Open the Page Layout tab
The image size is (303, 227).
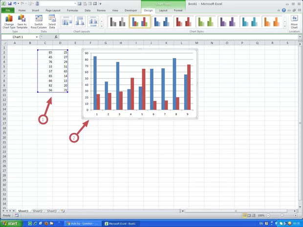(x=53, y=10)
